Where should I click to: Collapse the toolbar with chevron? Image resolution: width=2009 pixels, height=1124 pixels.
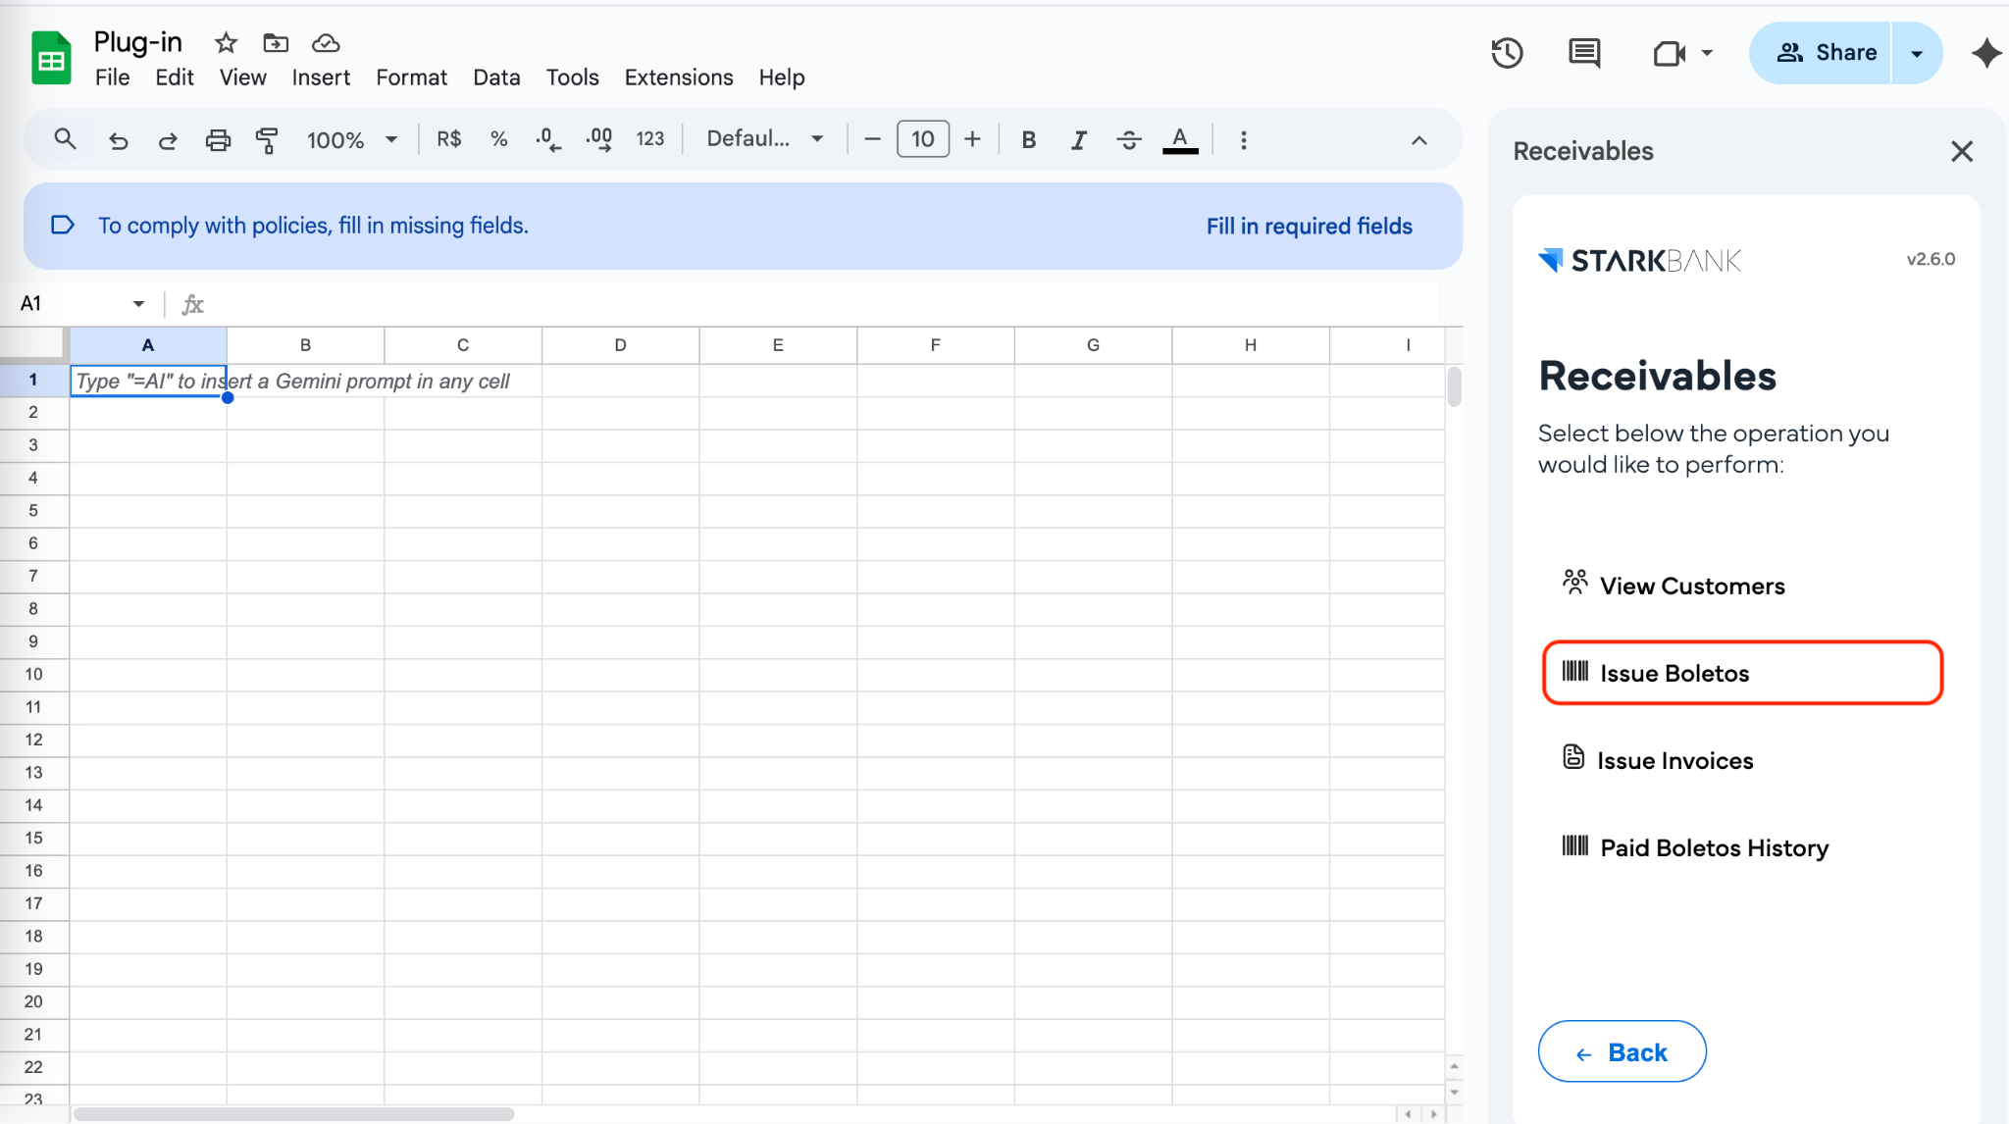pyautogui.click(x=1418, y=140)
